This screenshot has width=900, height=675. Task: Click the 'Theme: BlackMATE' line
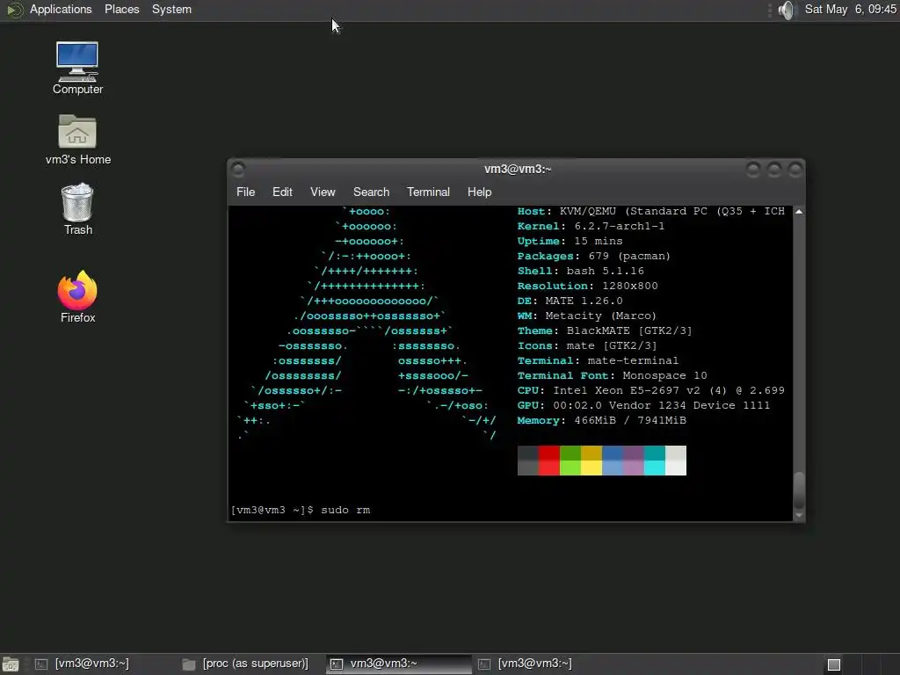(x=605, y=330)
